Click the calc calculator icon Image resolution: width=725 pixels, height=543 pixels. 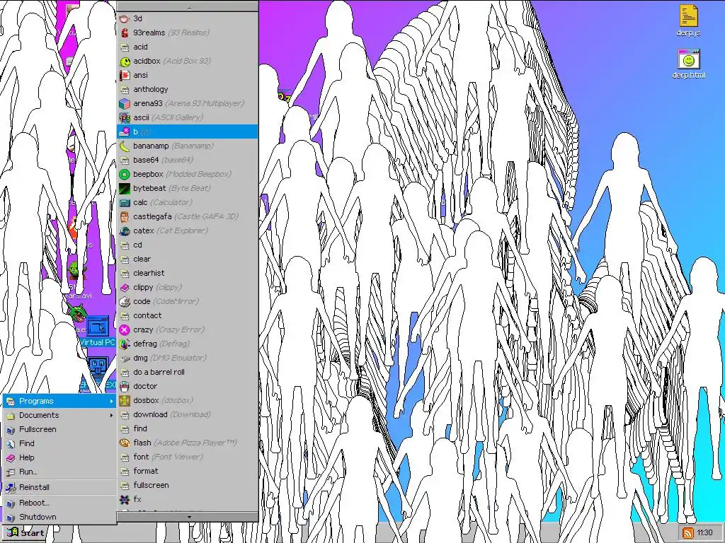[x=125, y=203]
